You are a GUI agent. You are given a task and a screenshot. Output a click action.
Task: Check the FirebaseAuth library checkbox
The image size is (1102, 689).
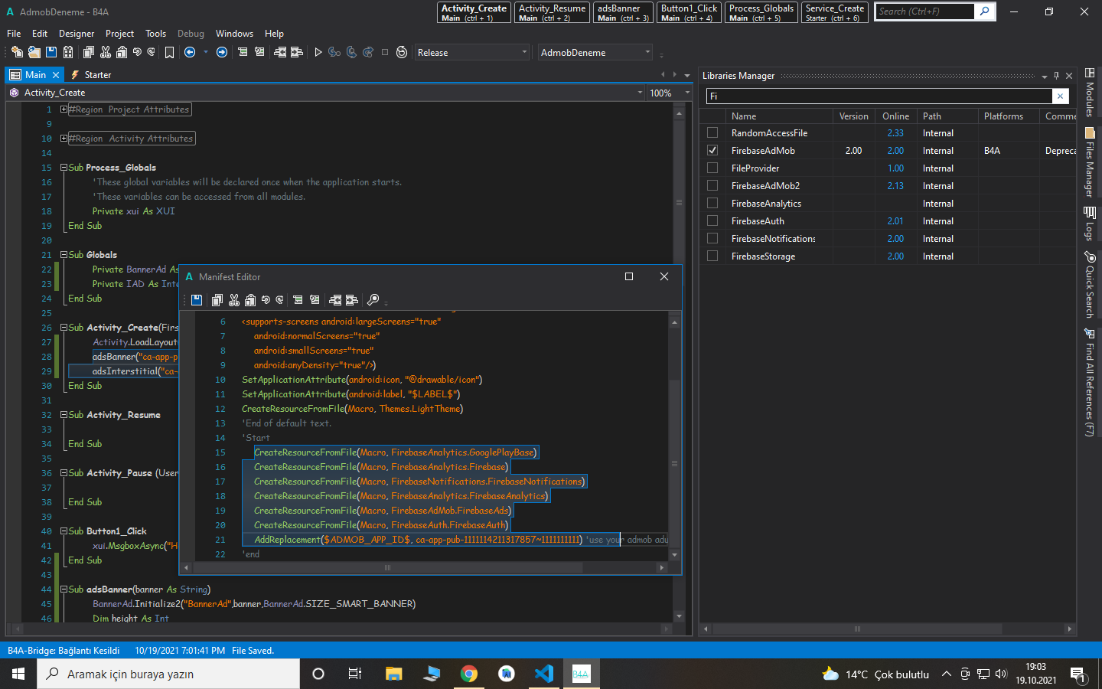pos(712,220)
